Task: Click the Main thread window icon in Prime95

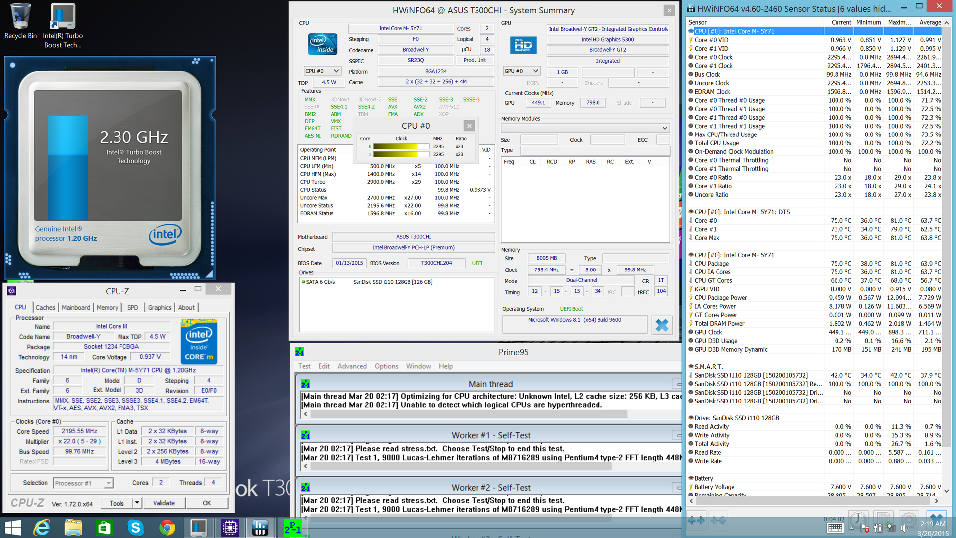Action: tap(305, 384)
